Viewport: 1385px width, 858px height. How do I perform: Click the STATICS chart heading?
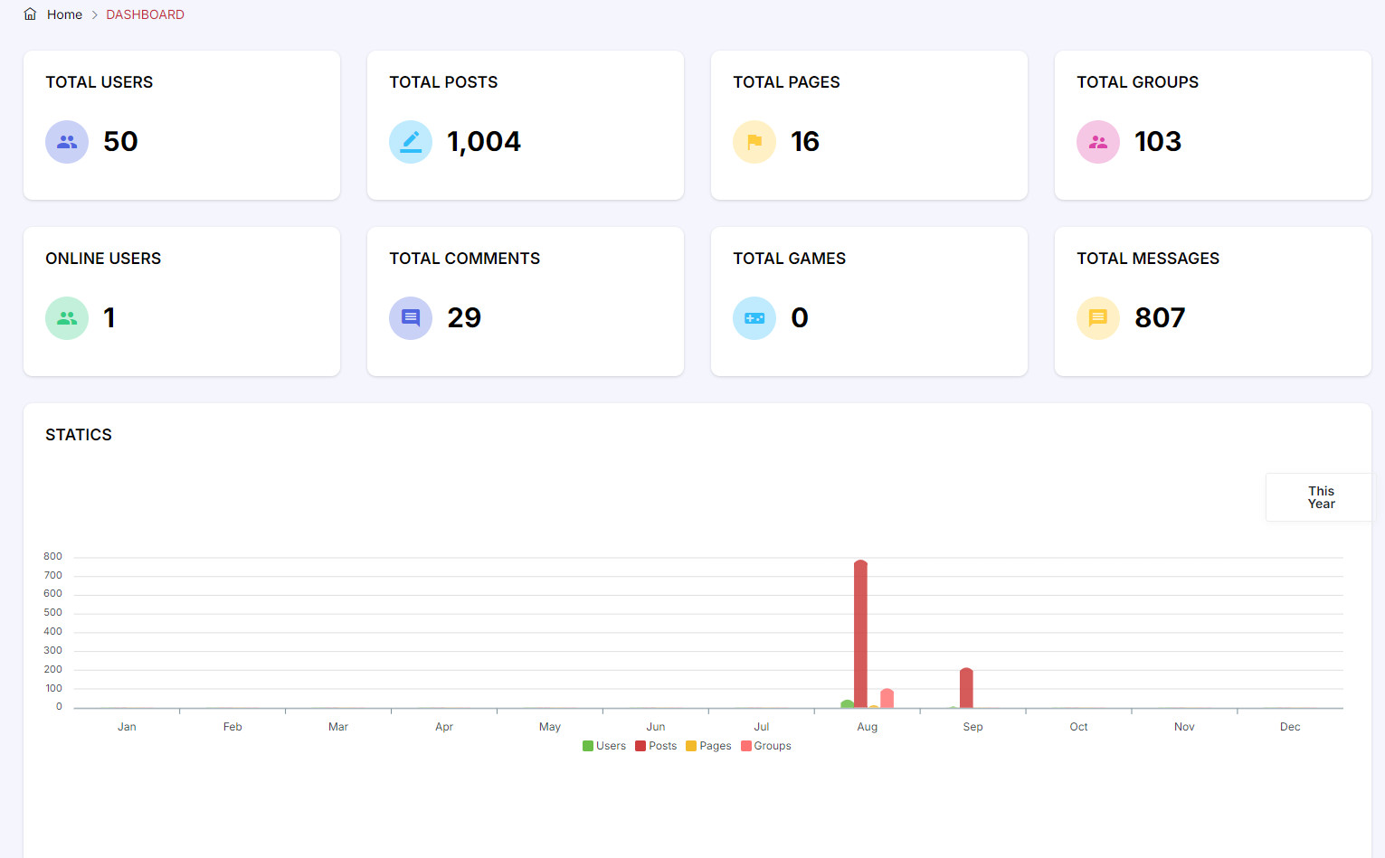point(79,435)
